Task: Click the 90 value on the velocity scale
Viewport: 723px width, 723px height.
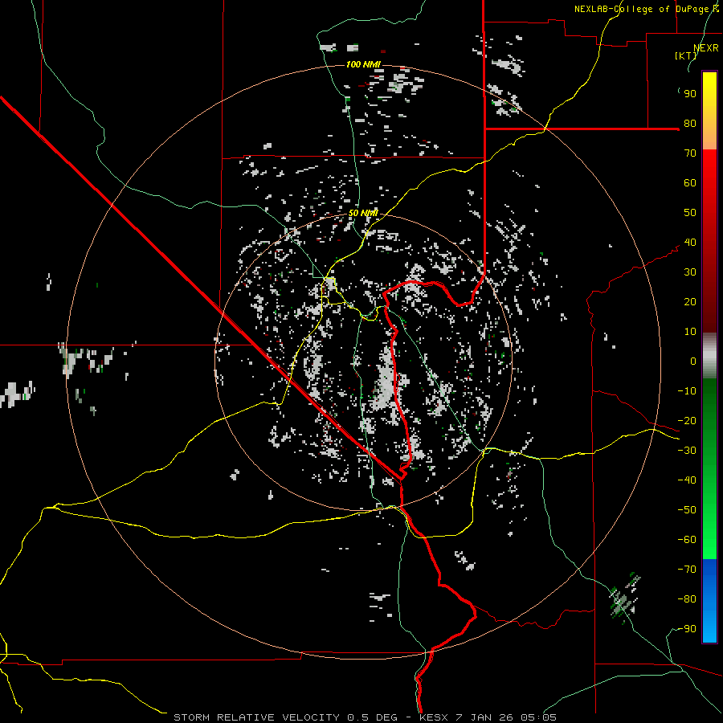Action: click(x=690, y=94)
